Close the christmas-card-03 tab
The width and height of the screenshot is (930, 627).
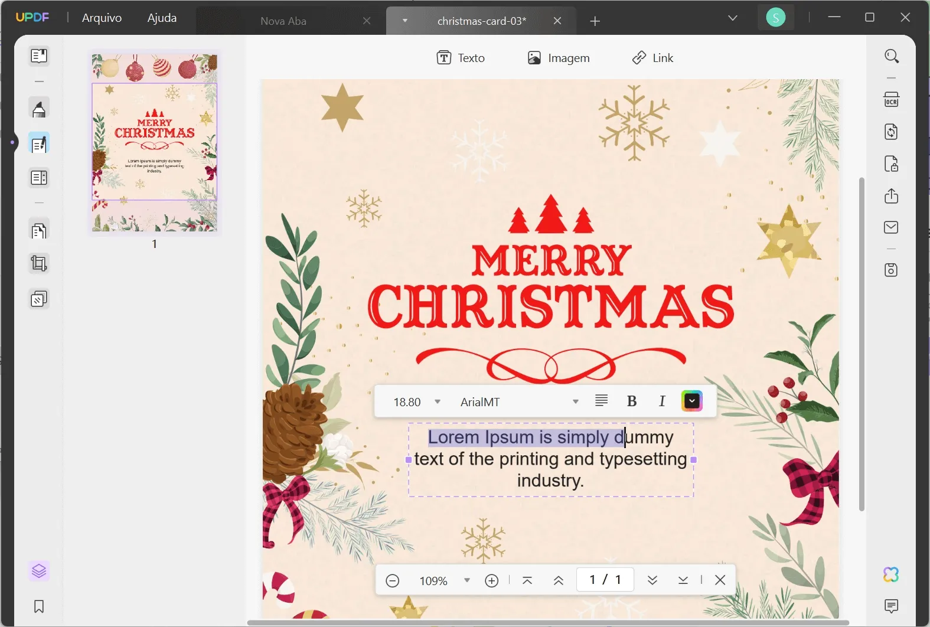click(x=557, y=21)
